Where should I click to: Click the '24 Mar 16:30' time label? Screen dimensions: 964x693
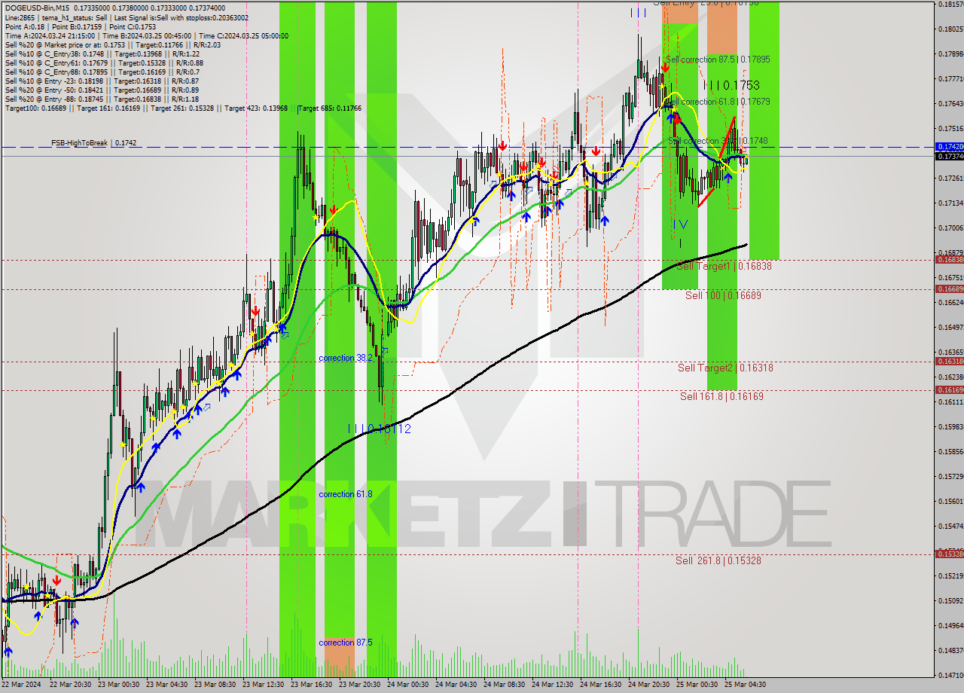[602, 685]
